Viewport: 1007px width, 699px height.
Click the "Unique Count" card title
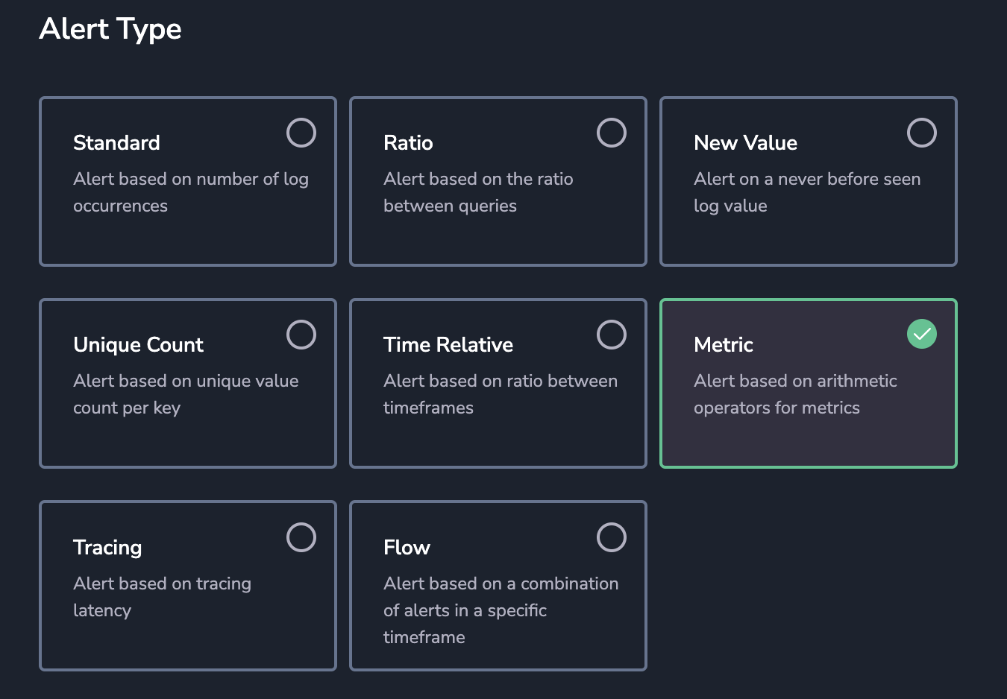pyautogui.click(x=138, y=345)
